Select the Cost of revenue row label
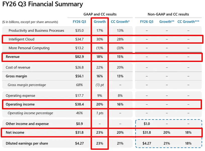This screenshot has width=205, height=151. click(x=18, y=67)
